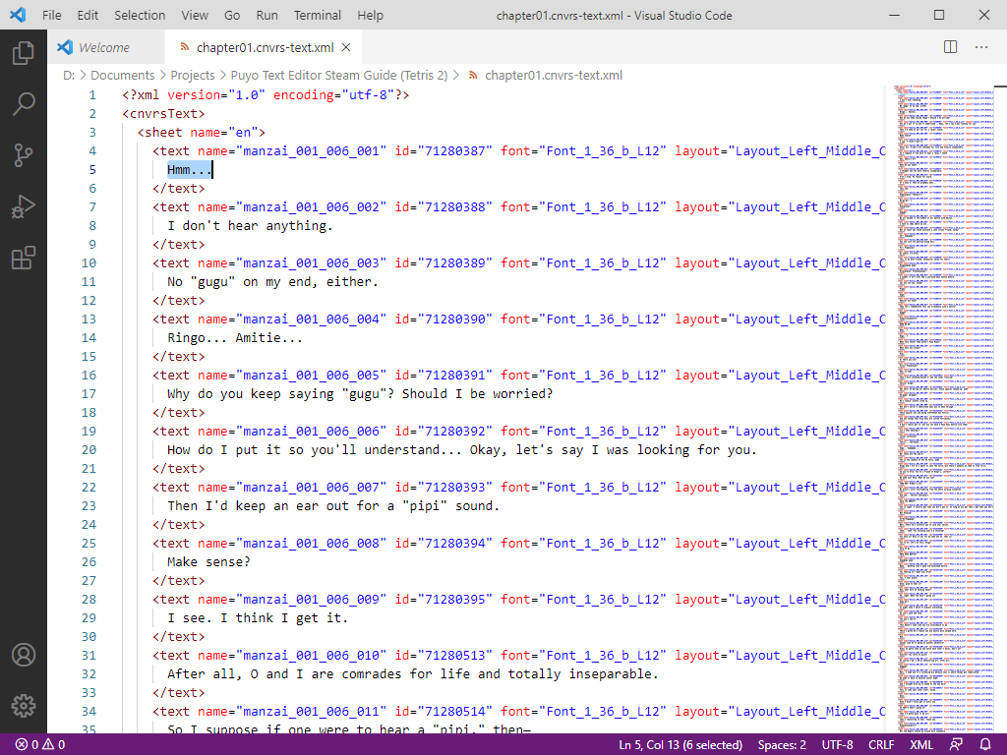Open the Manage gear menu
Image resolution: width=1007 pixels, height=755 pixels.
click(x=24, y=705)
